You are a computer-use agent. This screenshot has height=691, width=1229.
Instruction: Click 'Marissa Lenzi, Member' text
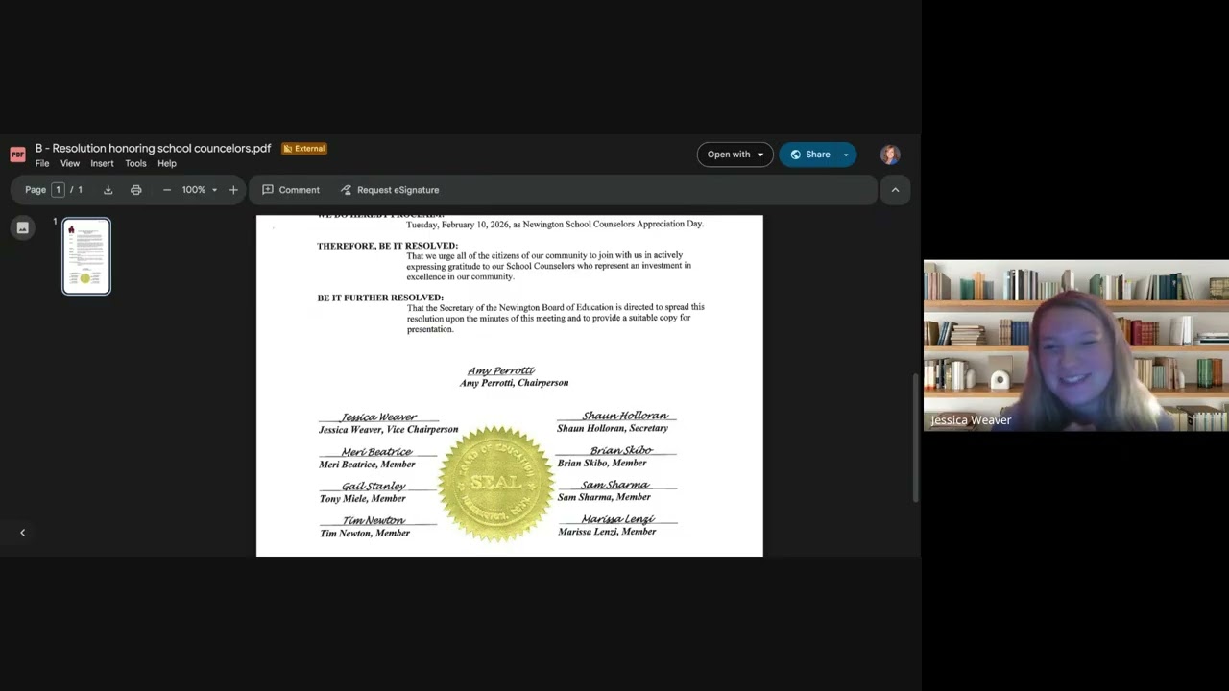[607, 532]
